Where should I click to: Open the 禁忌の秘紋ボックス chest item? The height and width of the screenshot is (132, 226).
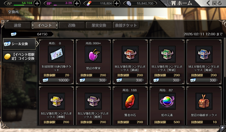coord(204,101)
